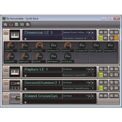Toggle power for Dimension LE 1
The width and height of the screenshot is (122, 122).
(6, 33)
